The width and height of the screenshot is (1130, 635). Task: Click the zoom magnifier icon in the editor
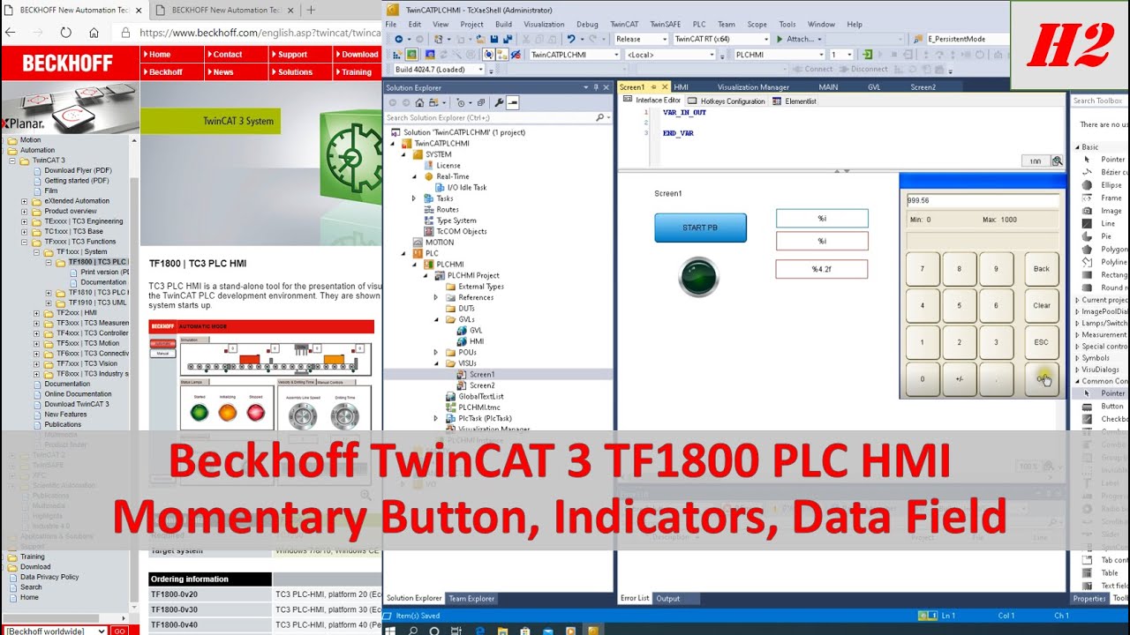1057,161
